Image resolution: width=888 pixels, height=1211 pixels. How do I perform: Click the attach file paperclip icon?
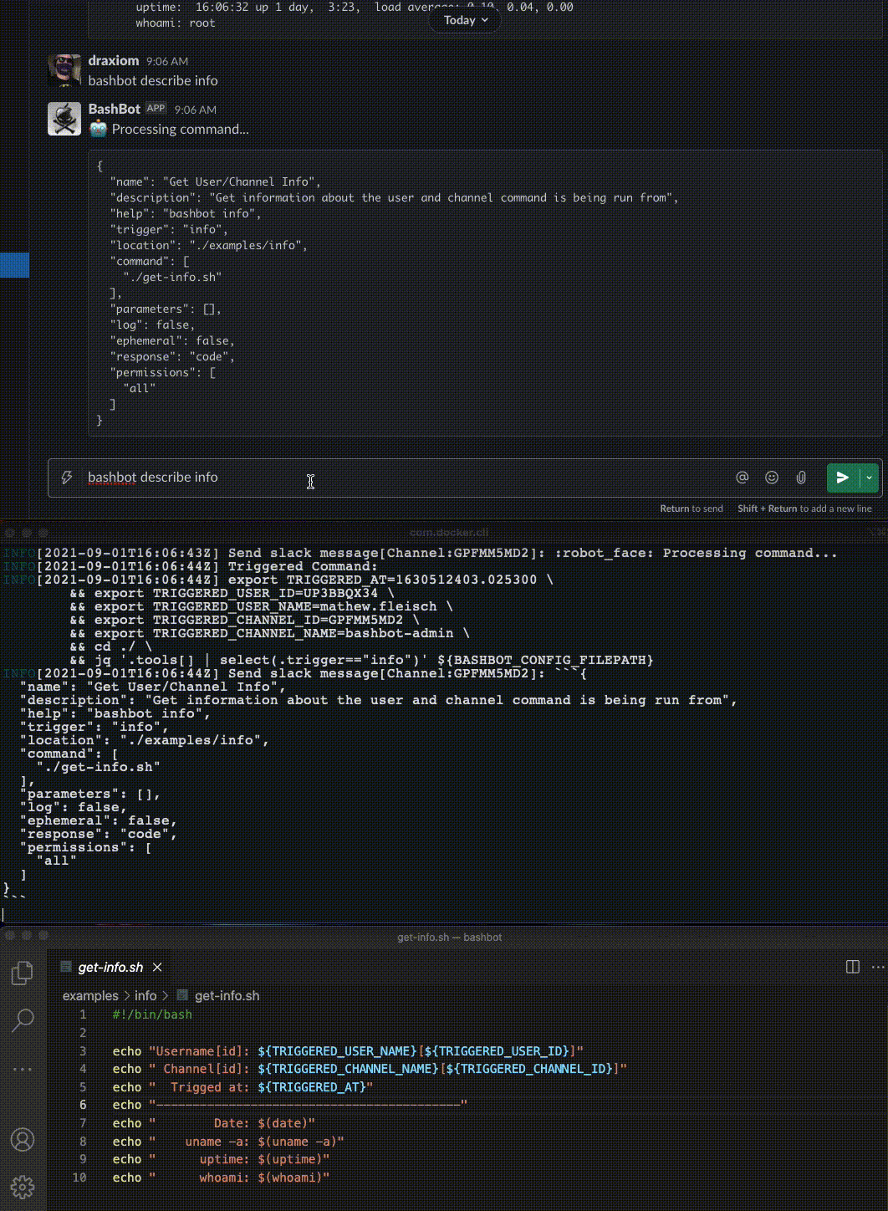[801, 478]
